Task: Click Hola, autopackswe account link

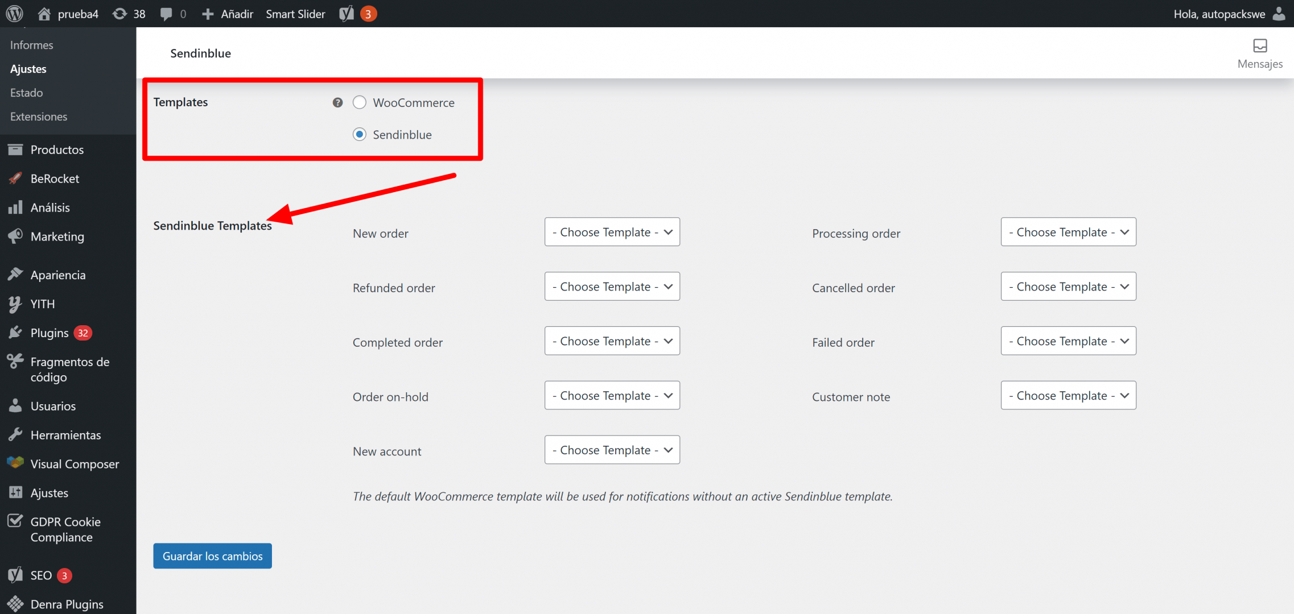Action: click(1219, 14)
